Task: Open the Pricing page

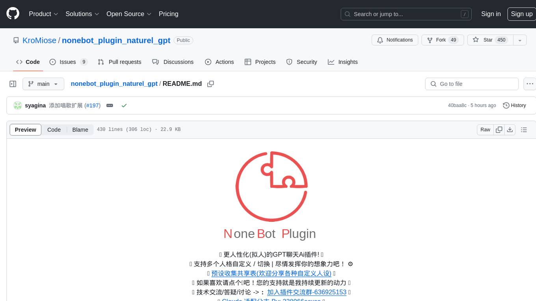Action: 168,14
